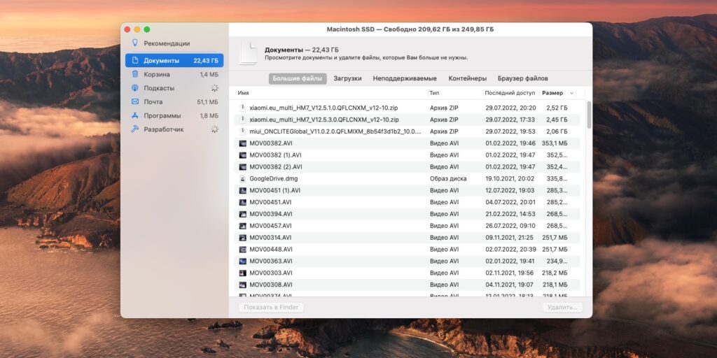Click the 22,43 ГБ size beside Документы
717x358 pixels.
[x=206, y=61]
